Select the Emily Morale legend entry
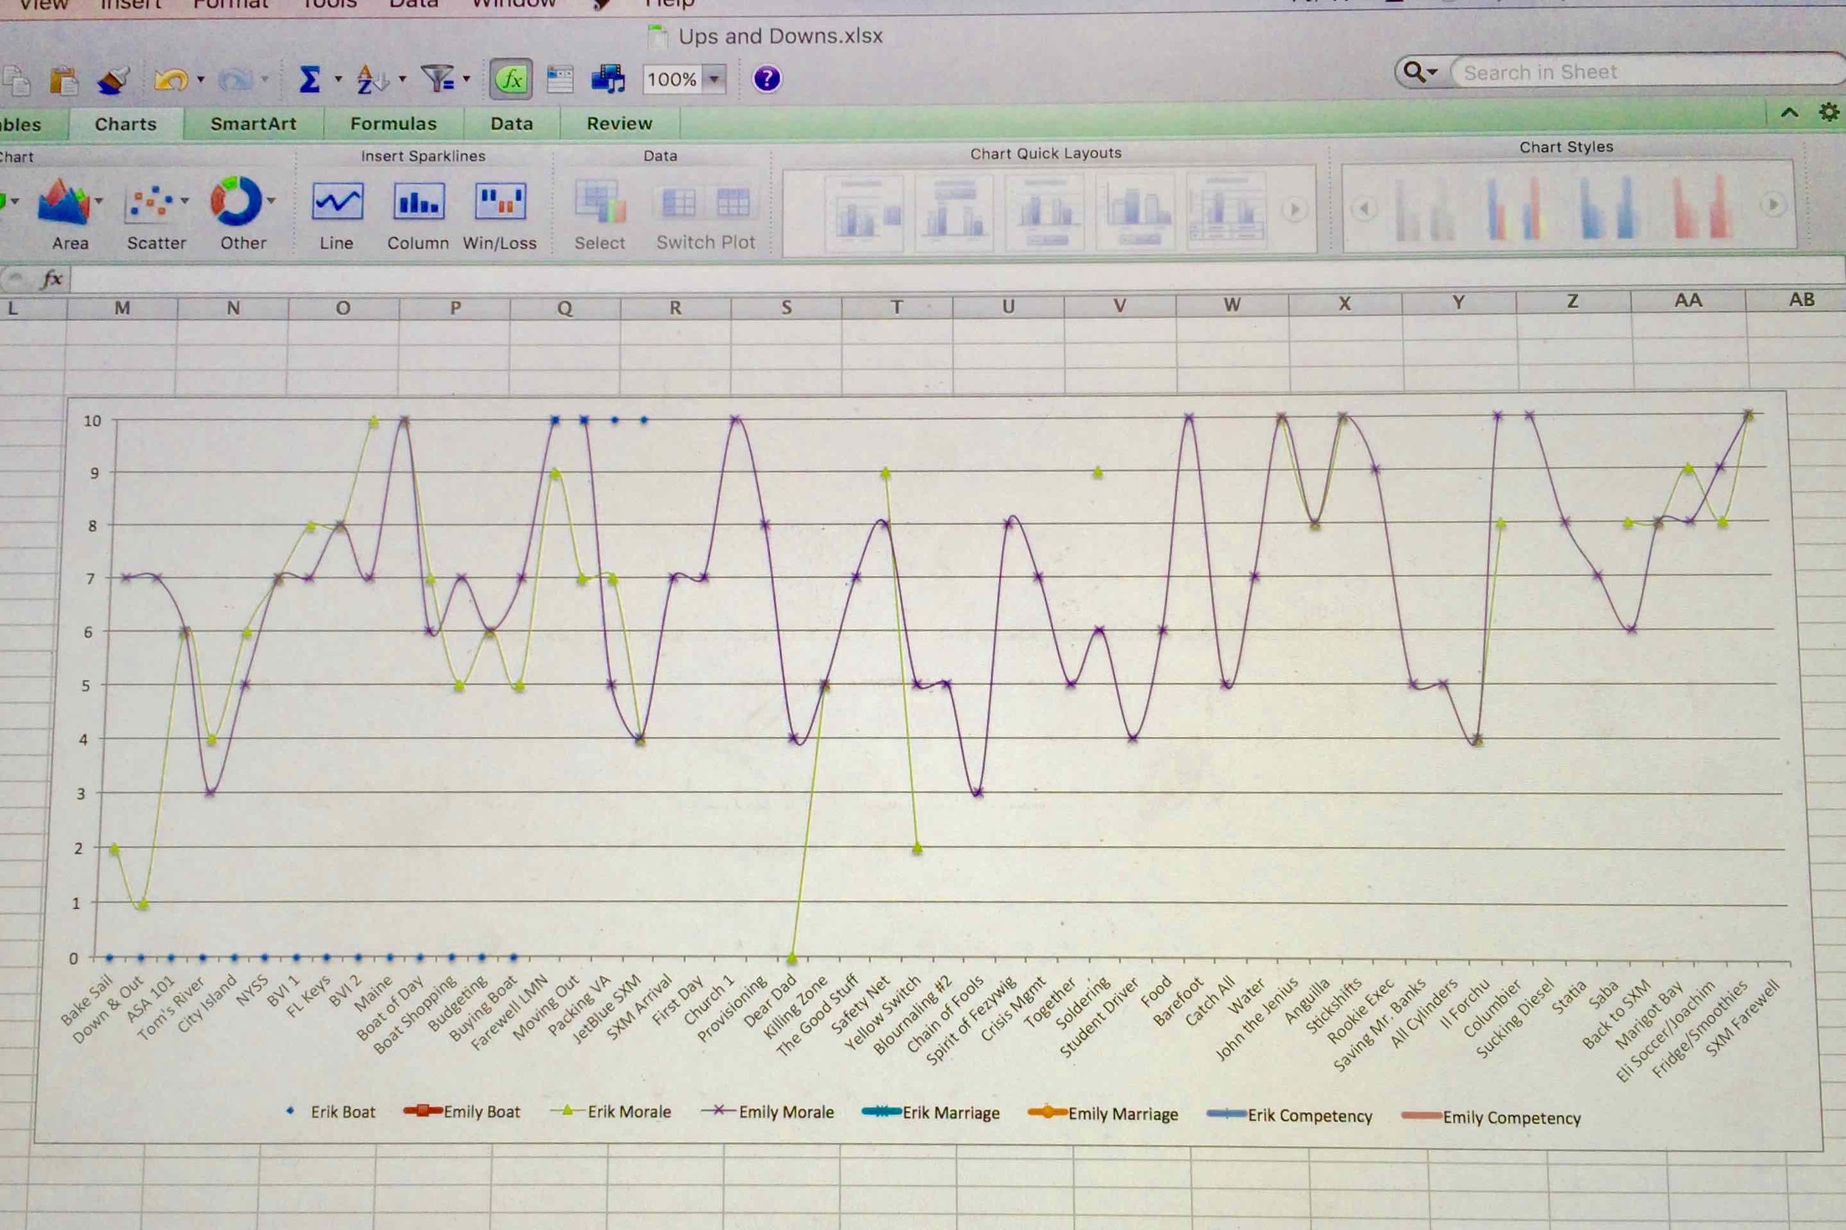1846x1230 pixels. (768, 1112)
